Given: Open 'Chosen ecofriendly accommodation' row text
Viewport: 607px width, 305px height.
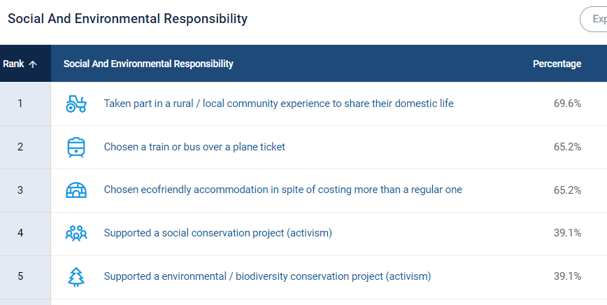Looking at the screenshot, I should [283, 190].
